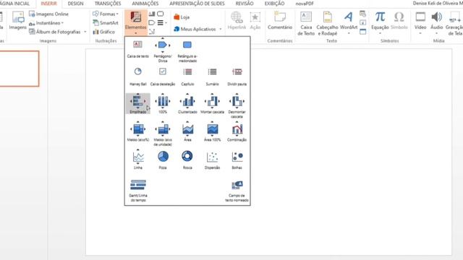Select the Desmontar cascata chart

click(x=237, y=106)
